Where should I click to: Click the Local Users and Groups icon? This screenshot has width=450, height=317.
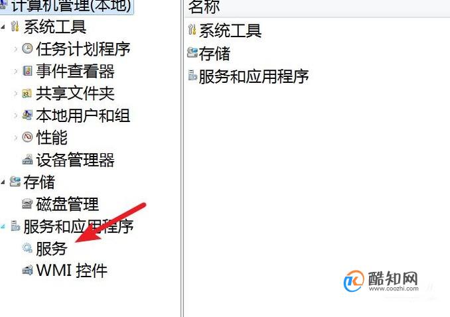(x=27, y=115)
